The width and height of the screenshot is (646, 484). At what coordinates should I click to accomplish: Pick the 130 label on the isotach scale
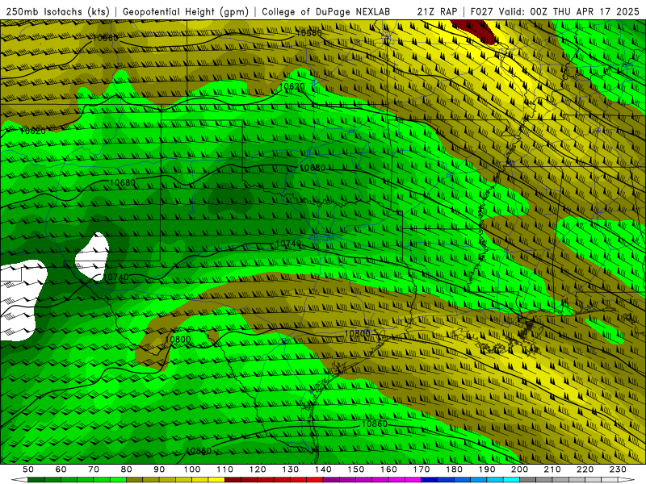[x=291, y=469]
